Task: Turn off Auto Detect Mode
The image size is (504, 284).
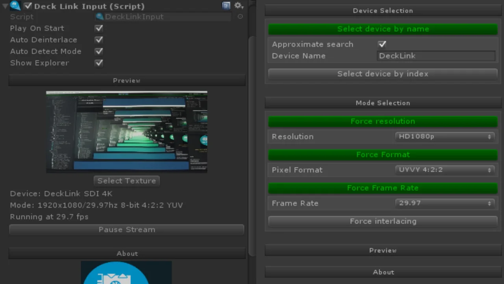Action: coord(99,51)
